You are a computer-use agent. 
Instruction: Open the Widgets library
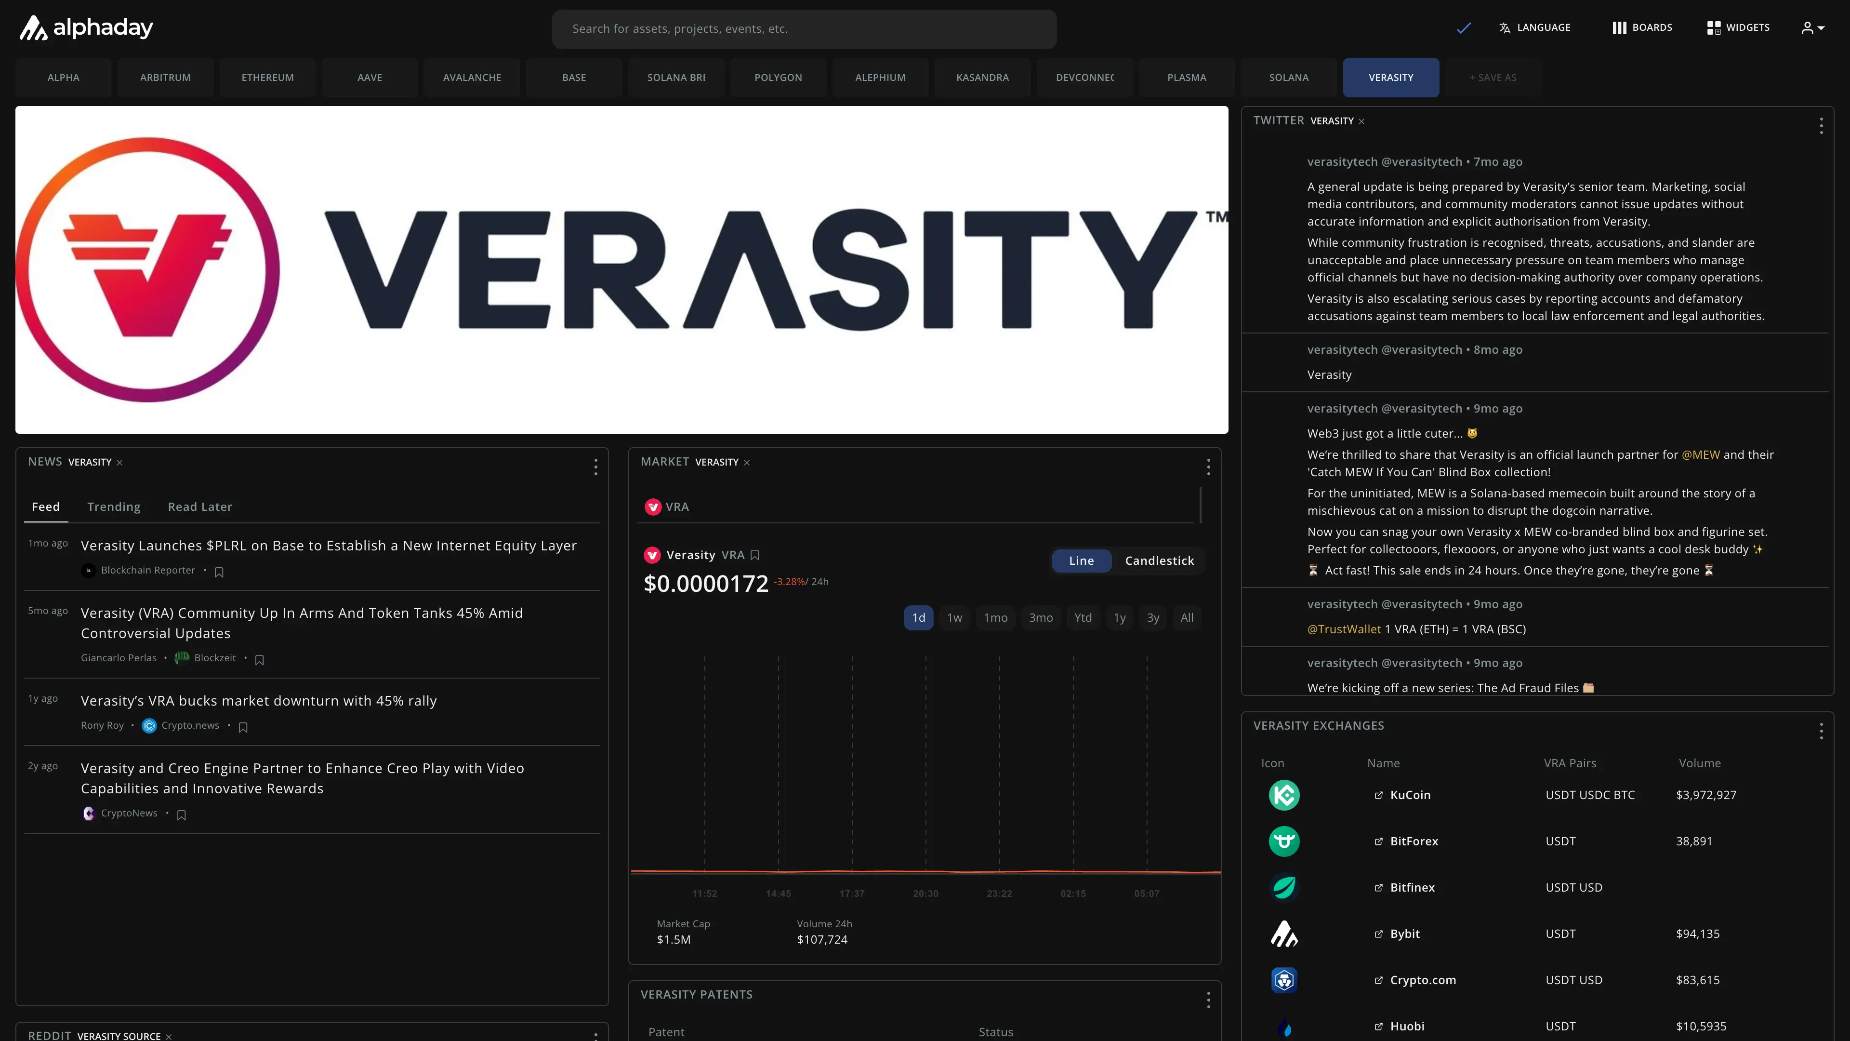coord(1738,28)
